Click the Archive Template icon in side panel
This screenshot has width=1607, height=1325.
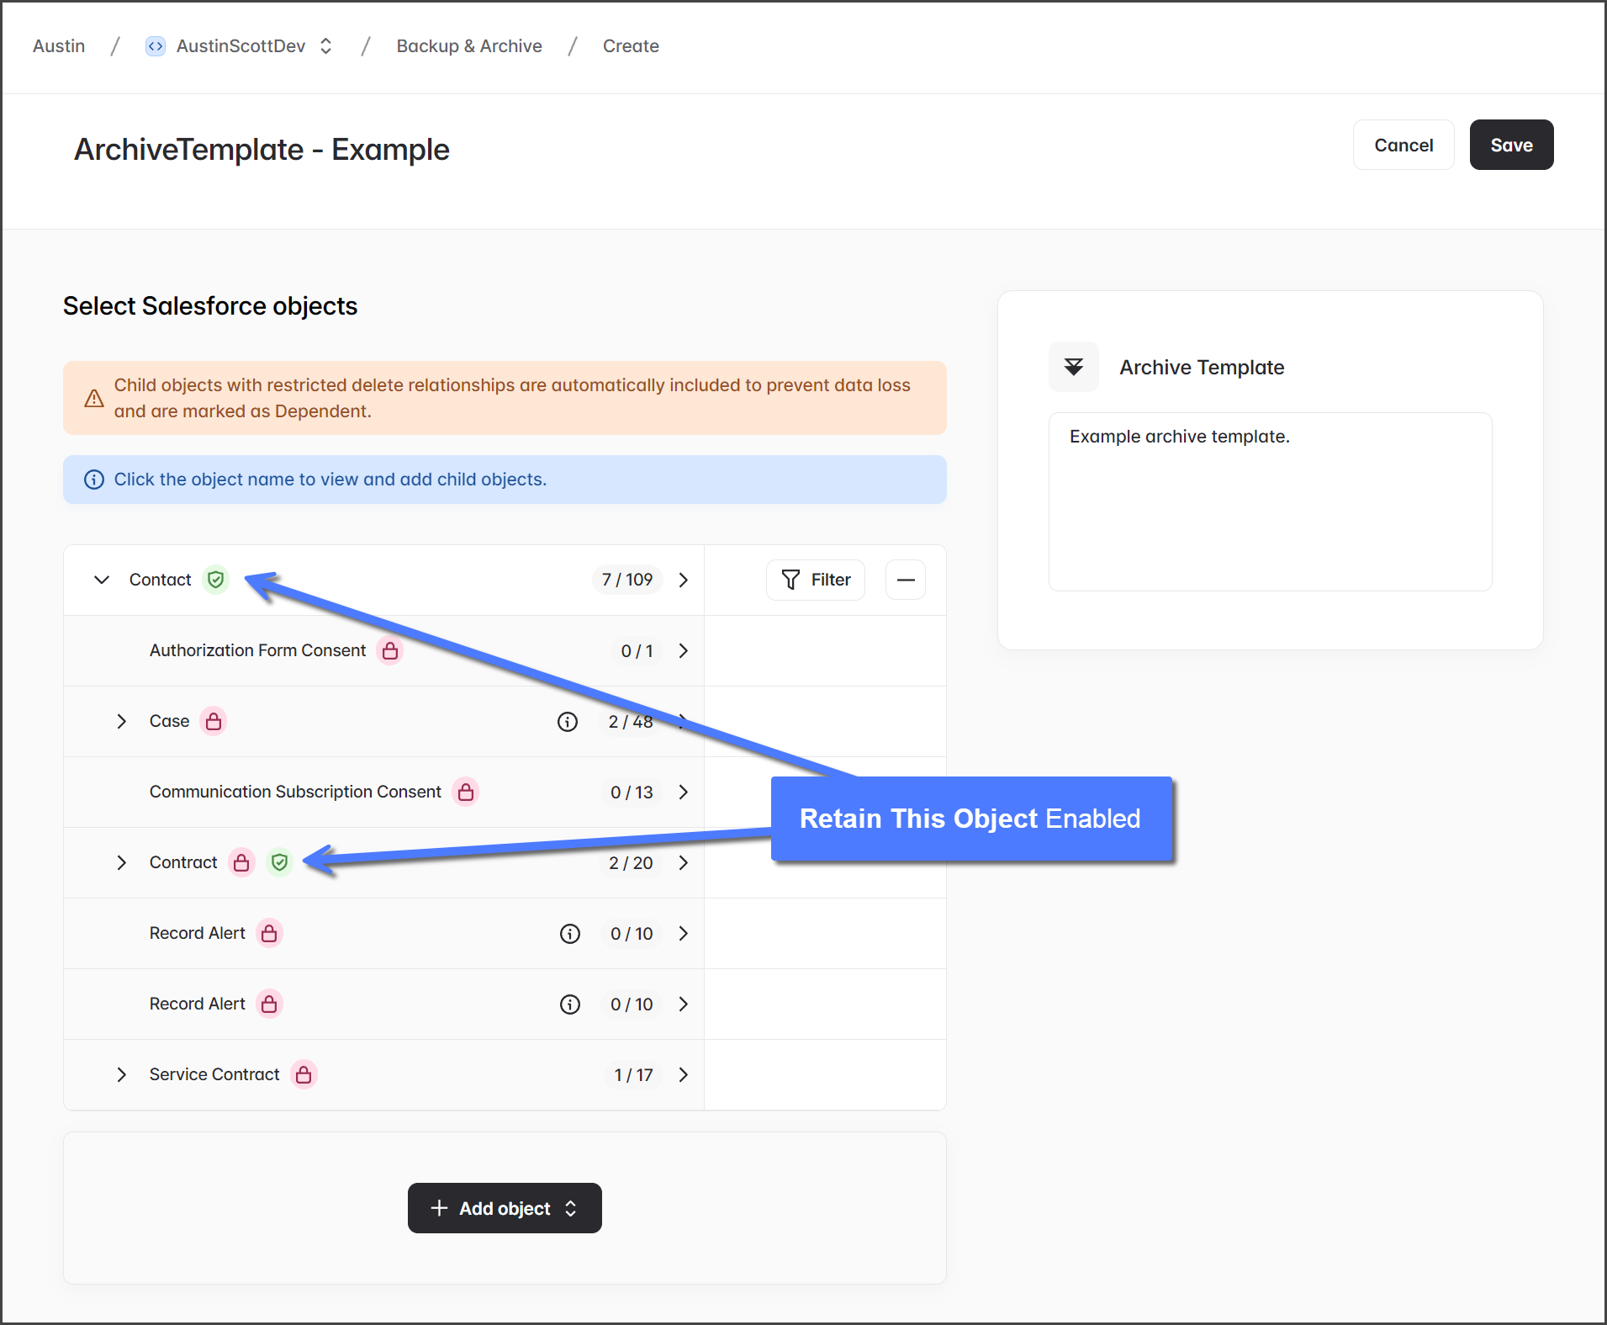pyautogui.click(x=1074, y=367)
